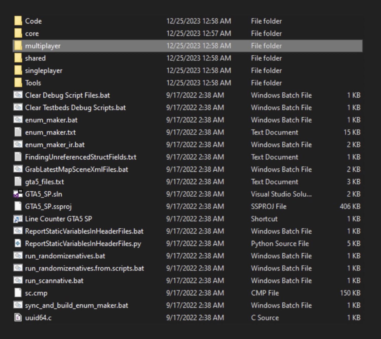381x339 pixels.
Task: Click batch icon for Clear Debug Script Files.bat
Action: pos(18,95)
